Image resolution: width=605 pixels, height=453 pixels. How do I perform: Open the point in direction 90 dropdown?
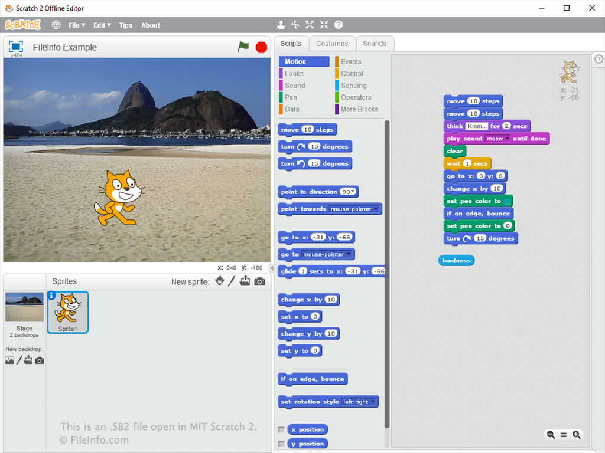[353, 192]
